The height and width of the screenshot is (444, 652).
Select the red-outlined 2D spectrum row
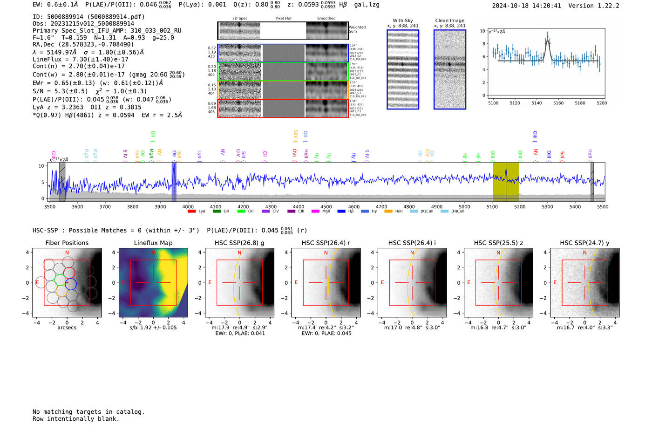283,108
